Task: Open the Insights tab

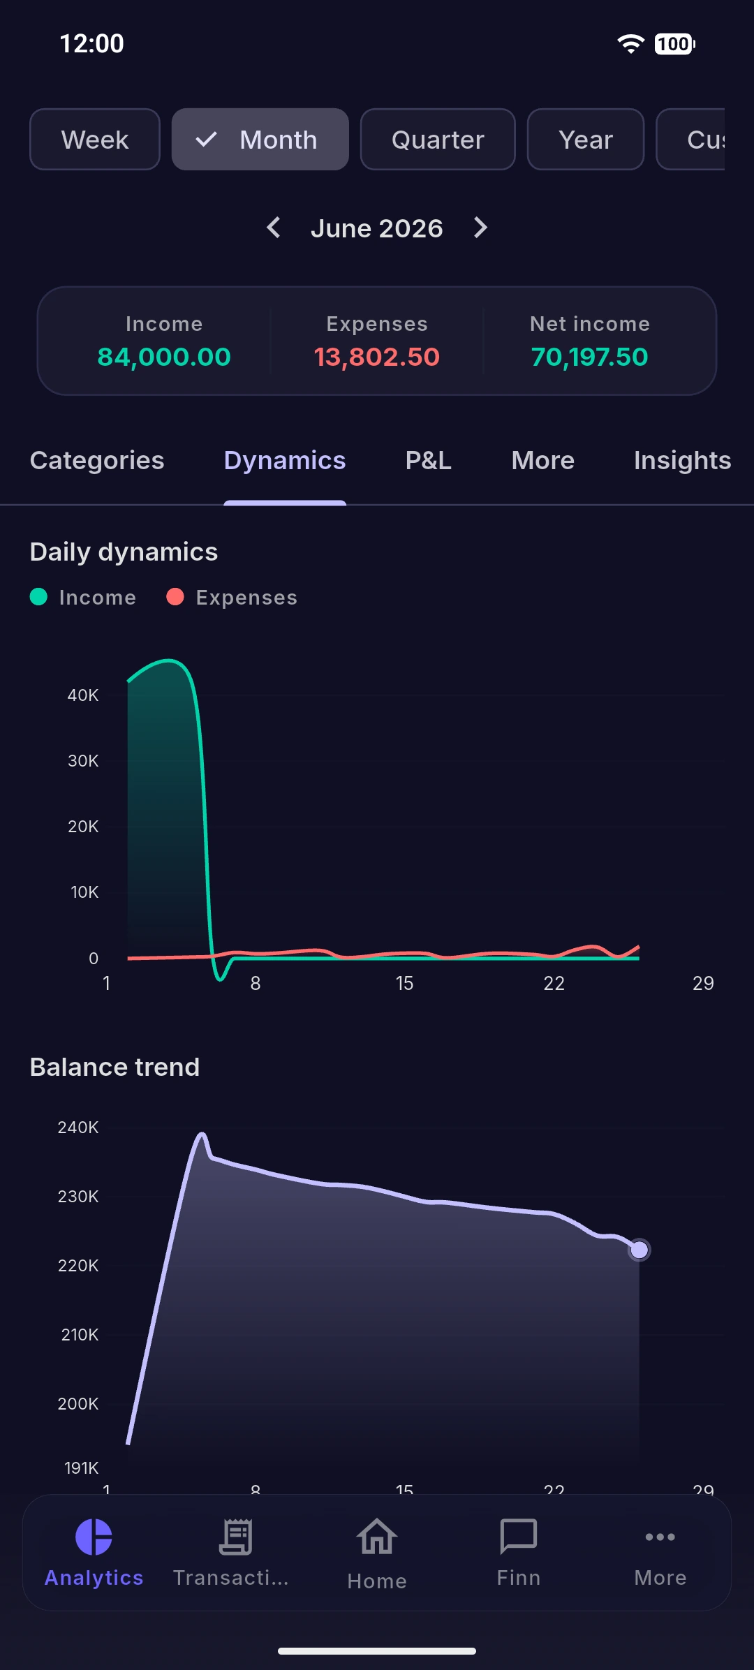Action: click(683, 461)
